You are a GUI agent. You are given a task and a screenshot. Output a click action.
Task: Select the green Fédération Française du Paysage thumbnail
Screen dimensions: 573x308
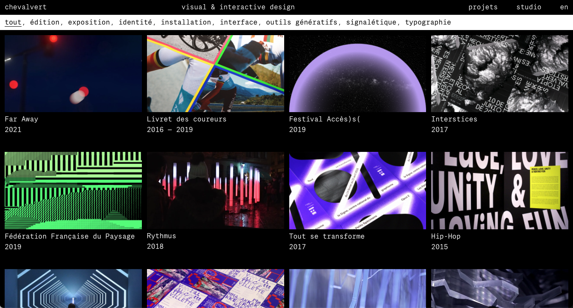tap(73, 190)
